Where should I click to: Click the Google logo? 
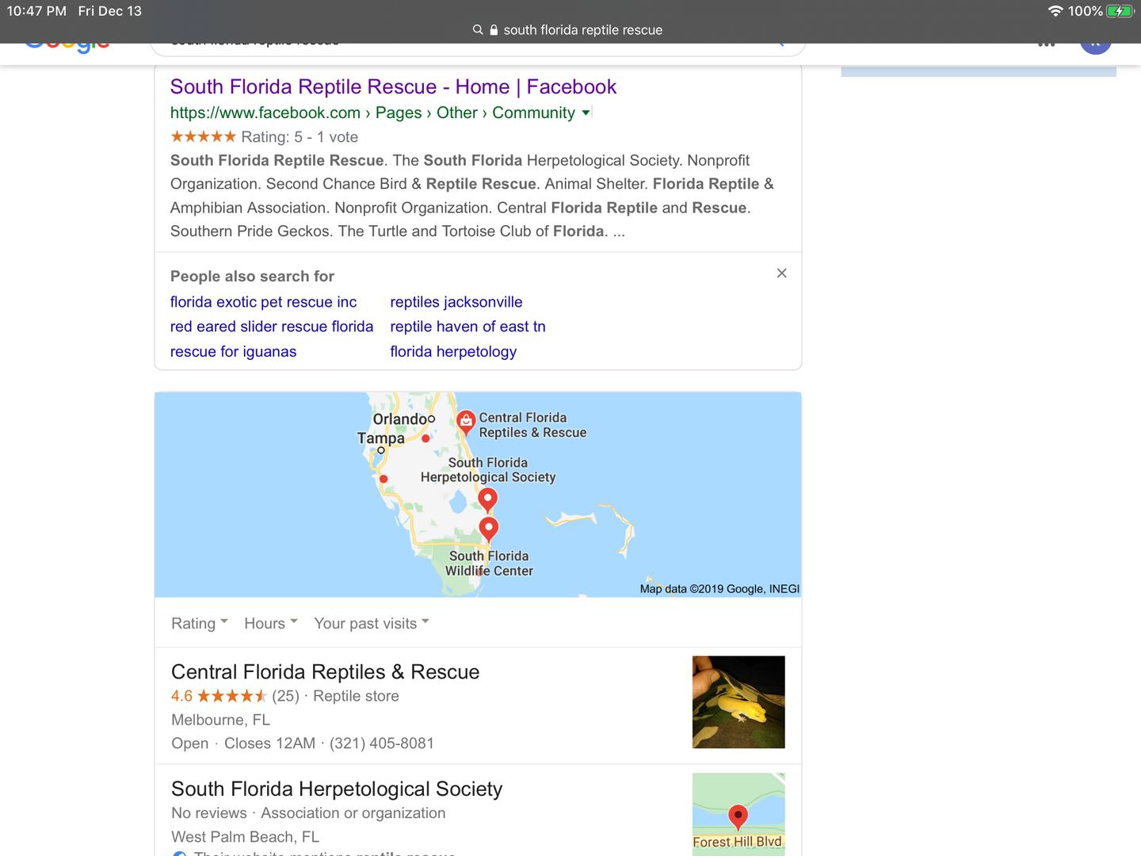pyautogui.click(x=67, y=44)
